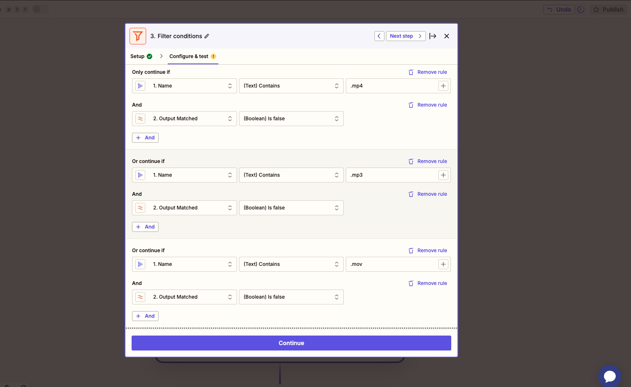Remove rule for the .mov condition
631x387 pixels.
click(x=428, y=251)
